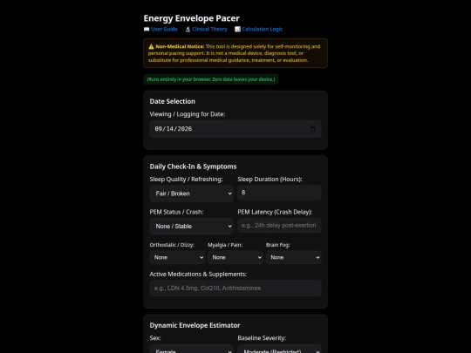This screenshot has width=471, height=353.
Task: Open the Clinical Theory link
Action: tap(209, 29)
